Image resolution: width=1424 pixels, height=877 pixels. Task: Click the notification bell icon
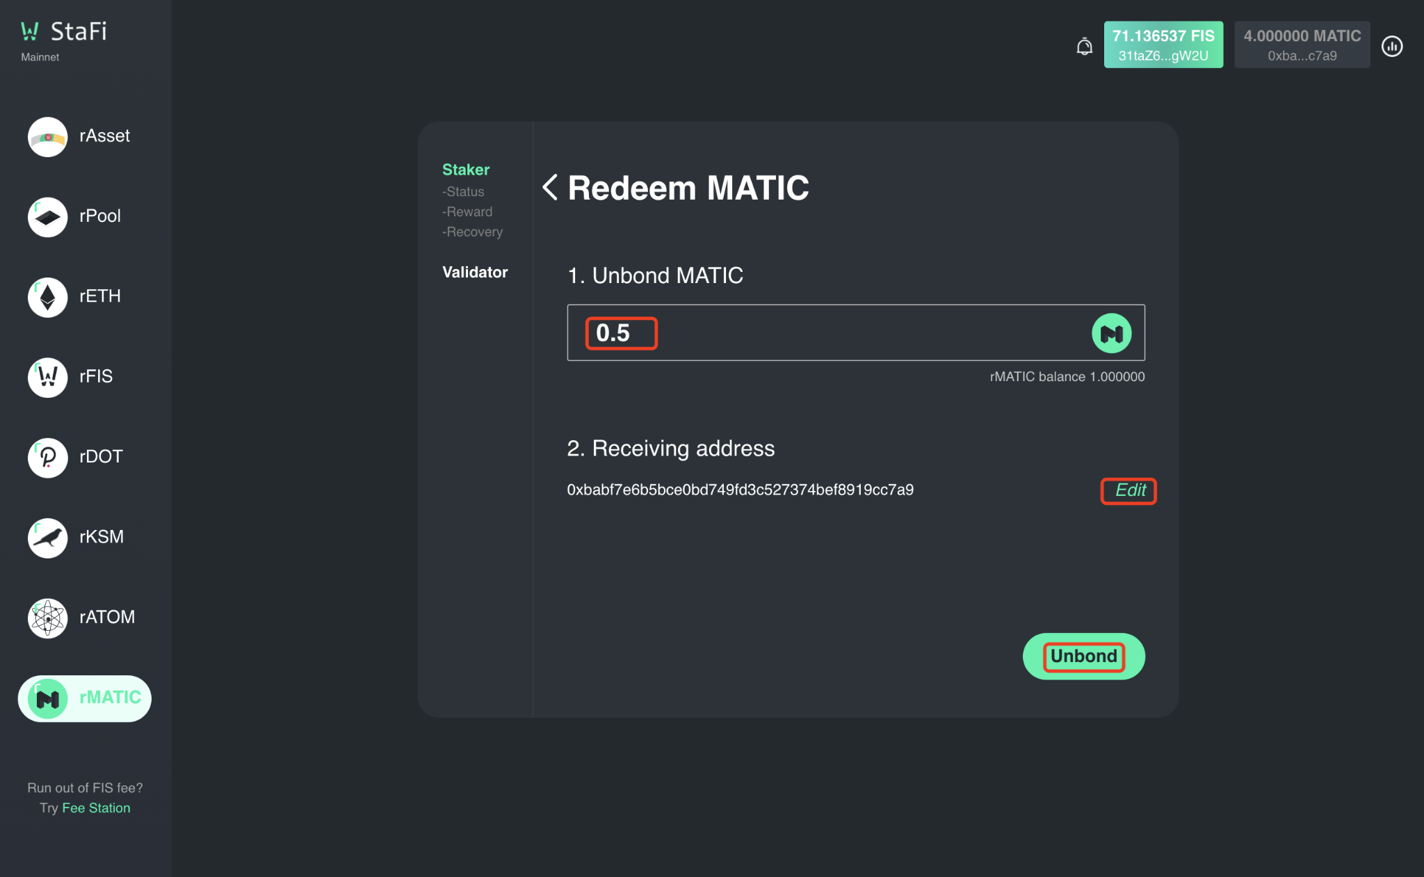click(x=1084, y=47)
